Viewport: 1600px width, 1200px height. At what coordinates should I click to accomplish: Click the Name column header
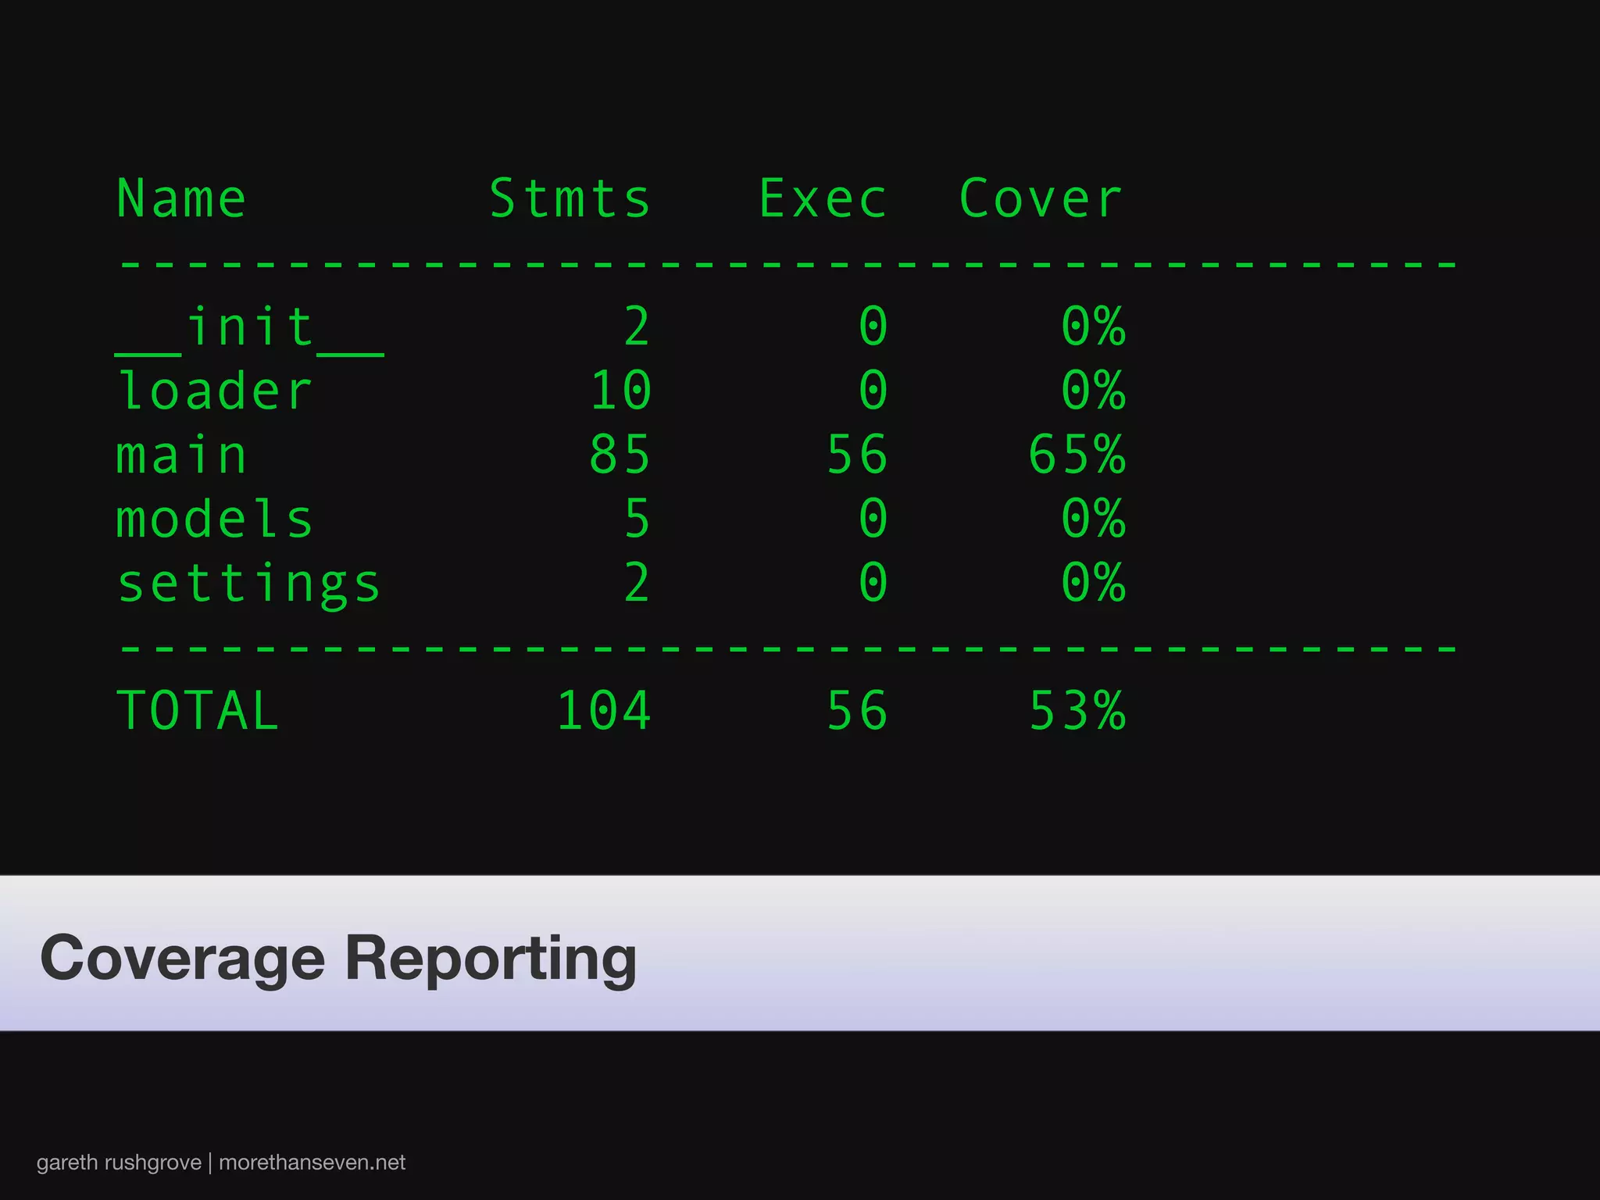pyautogui.click(x=181, y=198)
